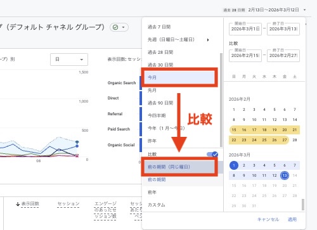The width and height of the screenshot is (317, 230).
Task: Click キャンセル button
Action: 268,219
